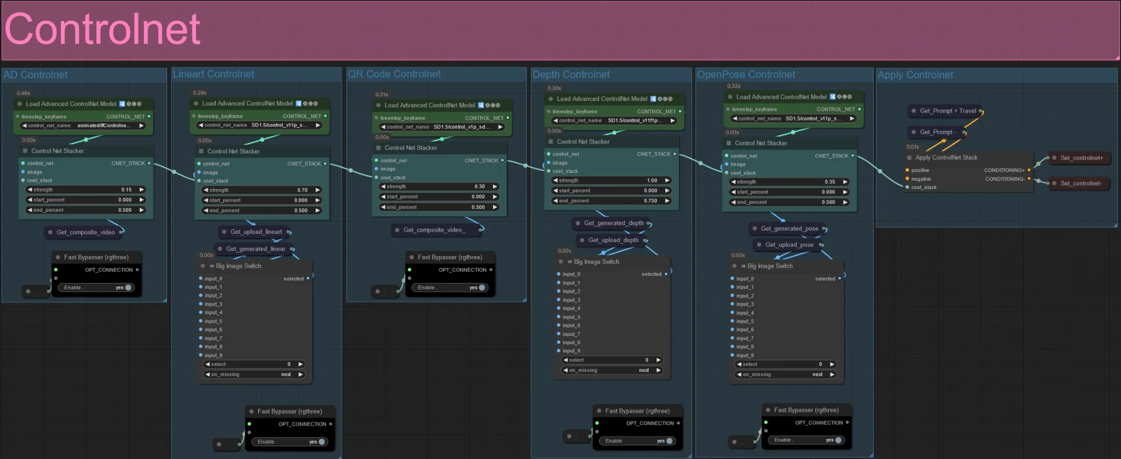Open control_net_name dropdown showing SD1.5/control_v1p_sd...
The height and width of the screenshot is (459, 1121).
[x=442, y=127]
